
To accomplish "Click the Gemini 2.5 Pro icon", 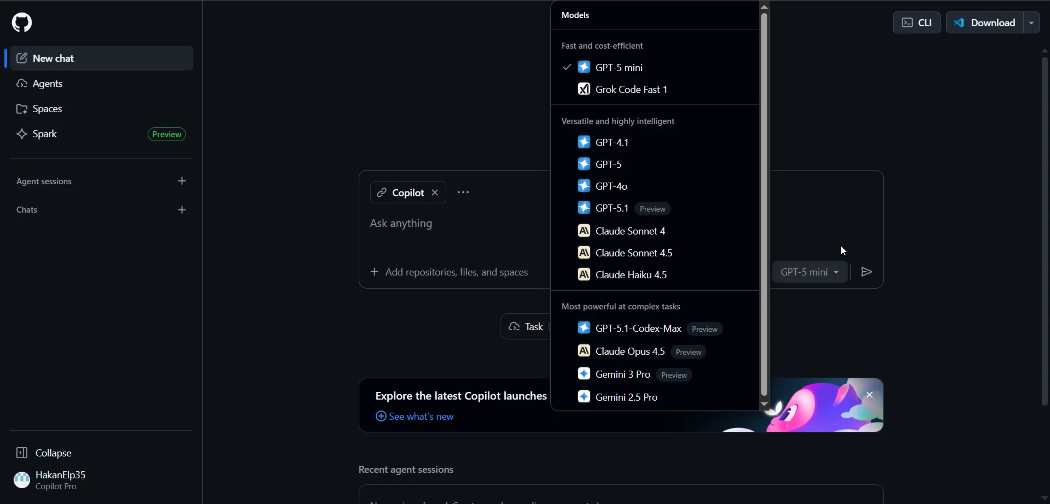I will tap(584, 397).
